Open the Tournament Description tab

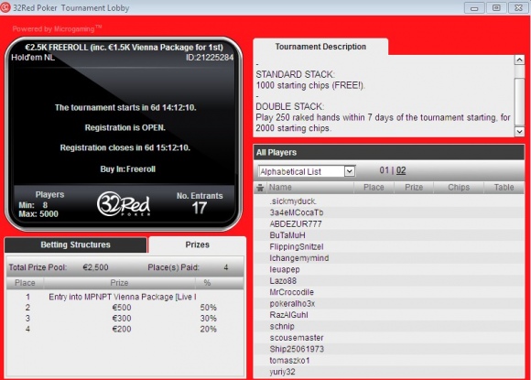[320, 47]
